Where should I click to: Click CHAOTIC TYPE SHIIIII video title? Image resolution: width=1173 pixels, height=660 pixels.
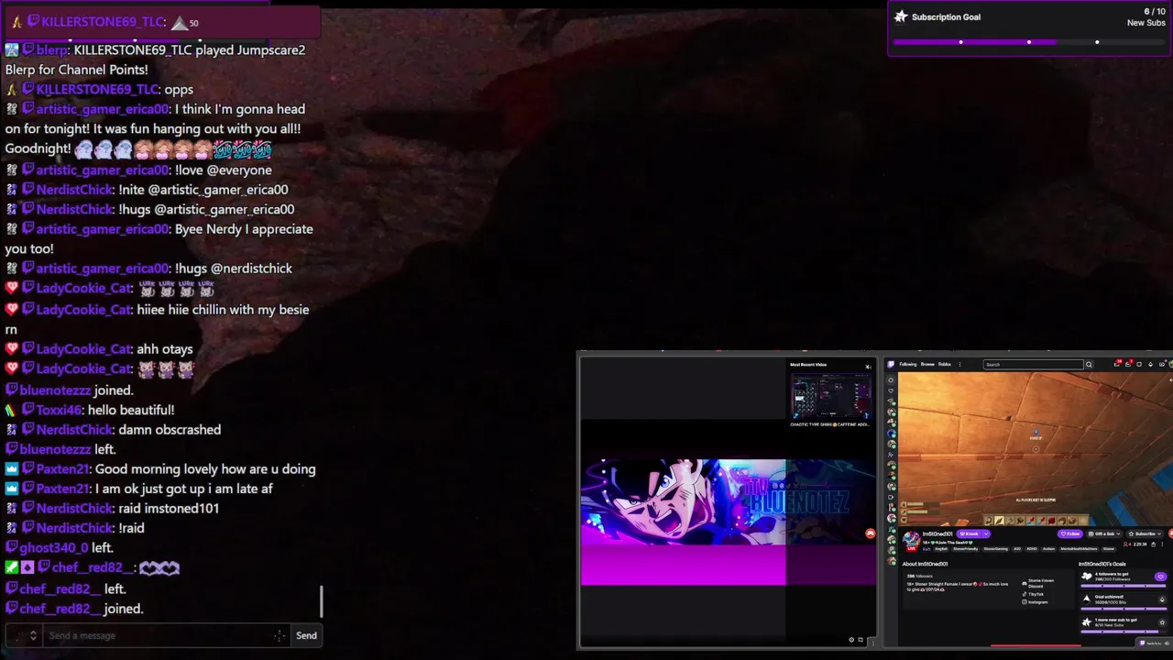(830, 424)
